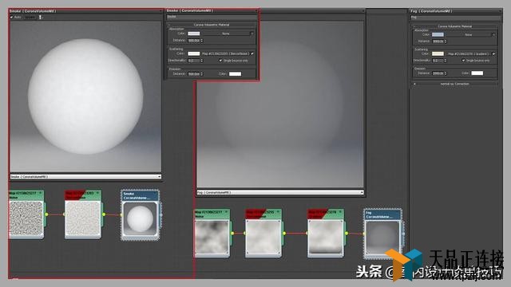Click the Fog panel scattering color swatch

(438, 53)
